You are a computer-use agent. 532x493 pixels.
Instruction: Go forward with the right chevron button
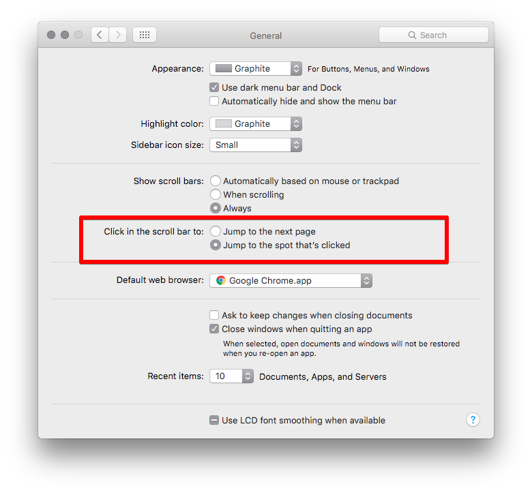coord(118,35)
